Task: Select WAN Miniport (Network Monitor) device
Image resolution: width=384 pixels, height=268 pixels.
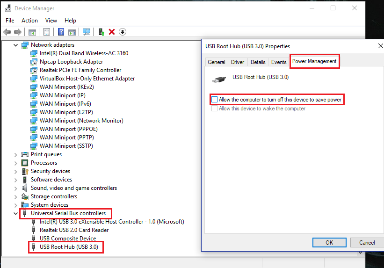Action: pyautogui.click(x=81, y=121)
